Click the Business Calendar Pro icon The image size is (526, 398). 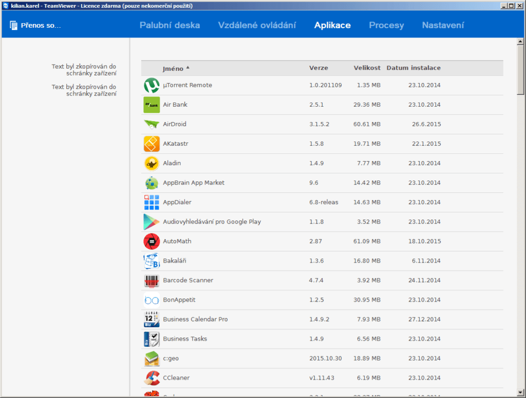[x=152, y=319]
